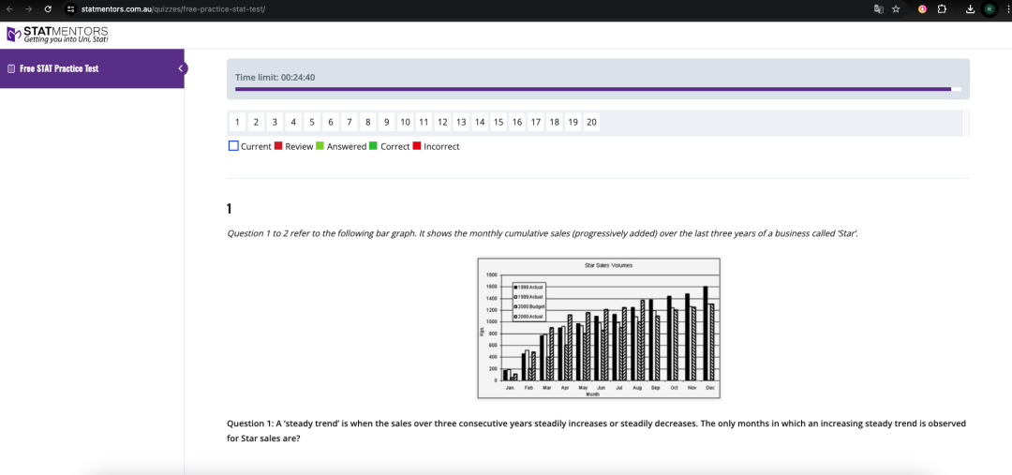The width and height of the screenshot is (1012, 475).
Task: Click the italic 'Question 1 to 2 refer' instruction
Action: click(543, 233)
